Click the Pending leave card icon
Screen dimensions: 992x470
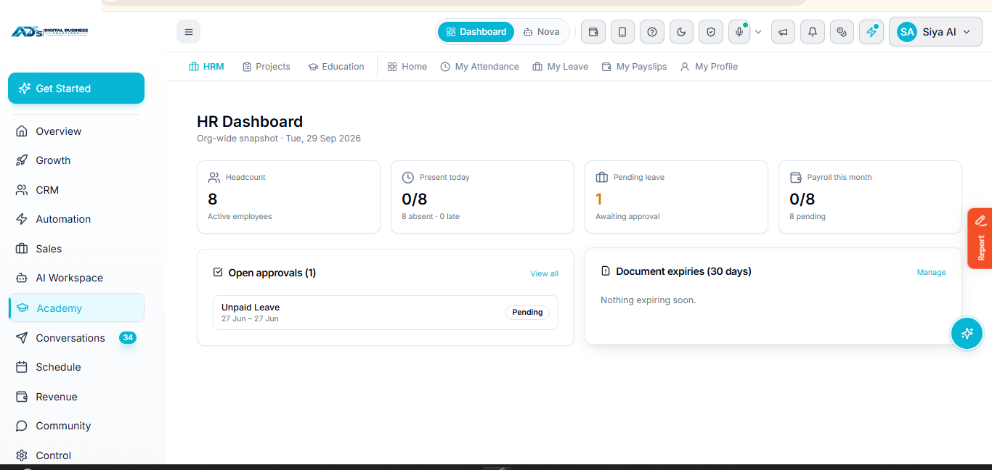[601, 178]
